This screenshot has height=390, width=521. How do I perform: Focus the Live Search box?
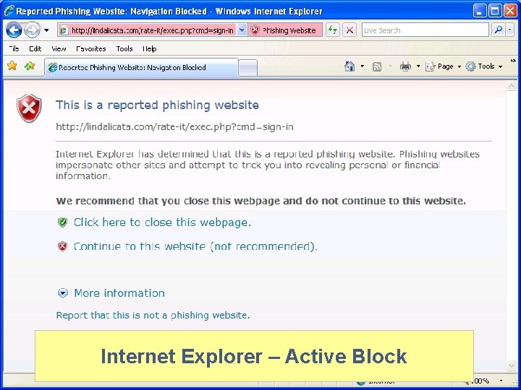425,30
